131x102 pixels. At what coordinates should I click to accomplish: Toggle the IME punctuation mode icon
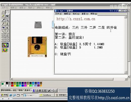coord(52,91)
